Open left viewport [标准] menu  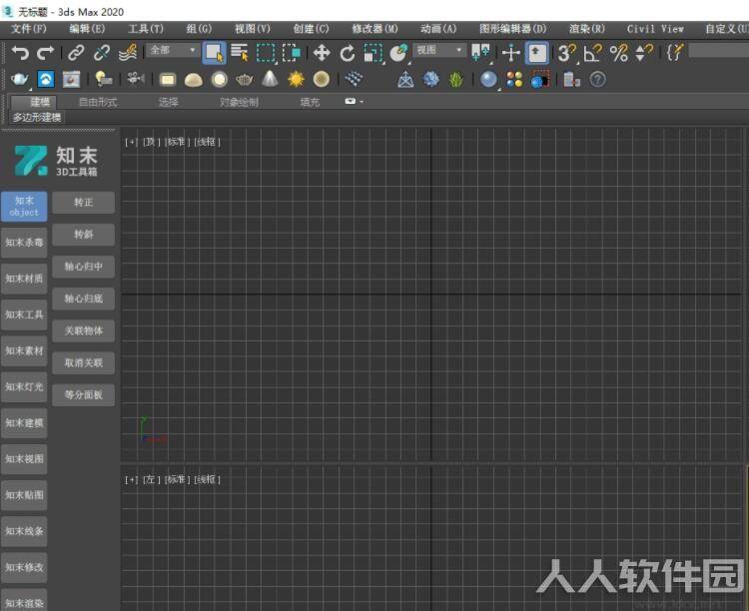click(177, 479)
